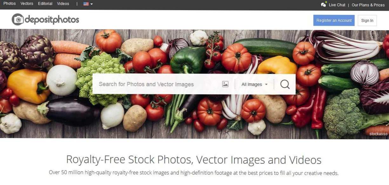Select the US flag language icon

[x=86, y=4]
